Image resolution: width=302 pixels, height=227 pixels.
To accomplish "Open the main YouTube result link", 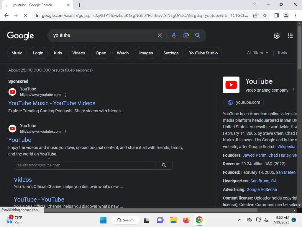I will click(20, 140).
